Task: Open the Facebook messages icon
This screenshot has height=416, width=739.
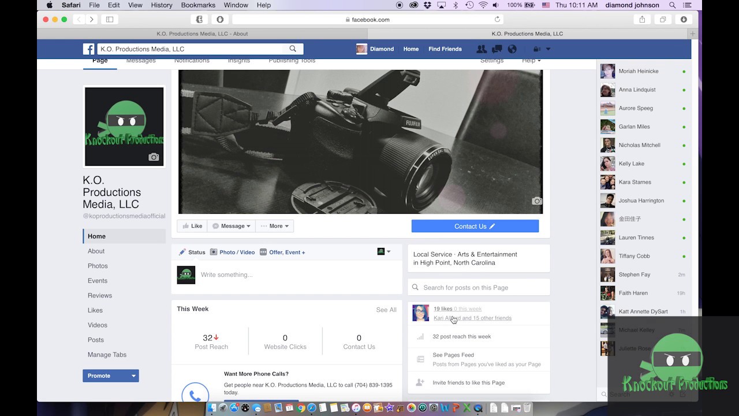Action: 497,49
